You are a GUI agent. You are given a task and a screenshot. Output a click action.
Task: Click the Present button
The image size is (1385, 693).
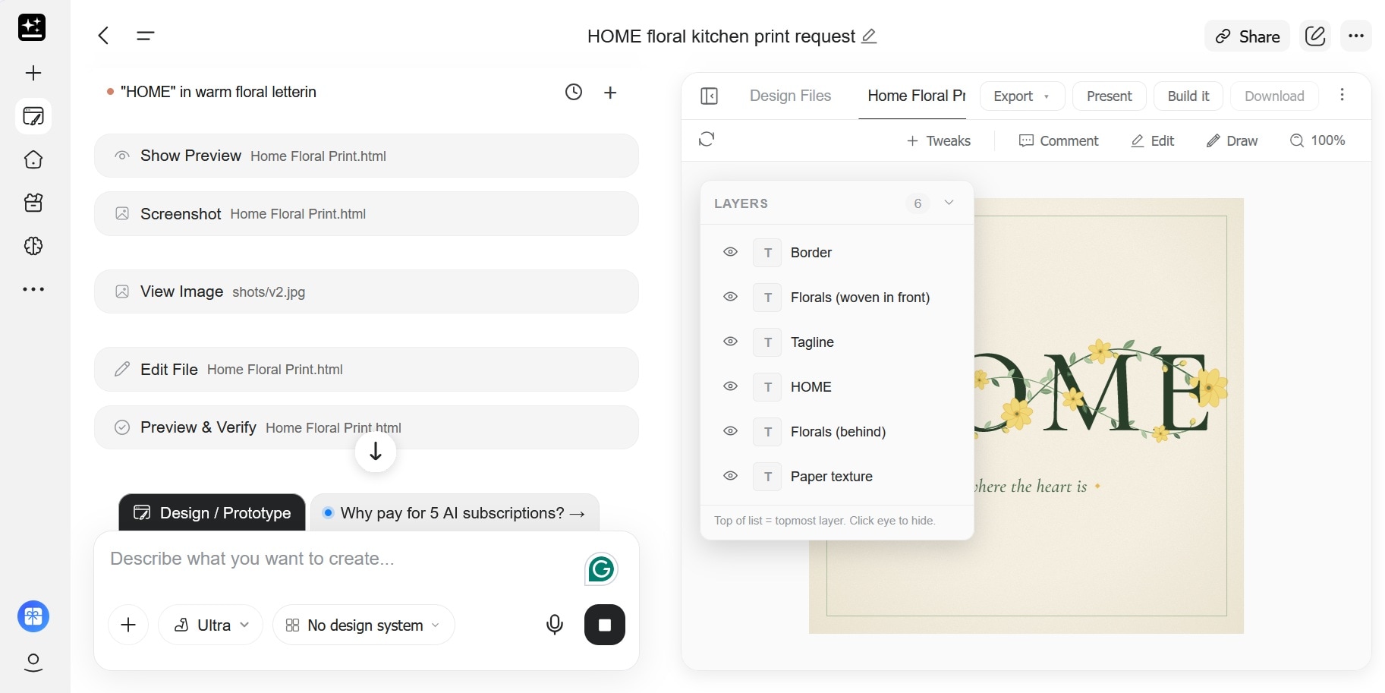[1109, 96]
